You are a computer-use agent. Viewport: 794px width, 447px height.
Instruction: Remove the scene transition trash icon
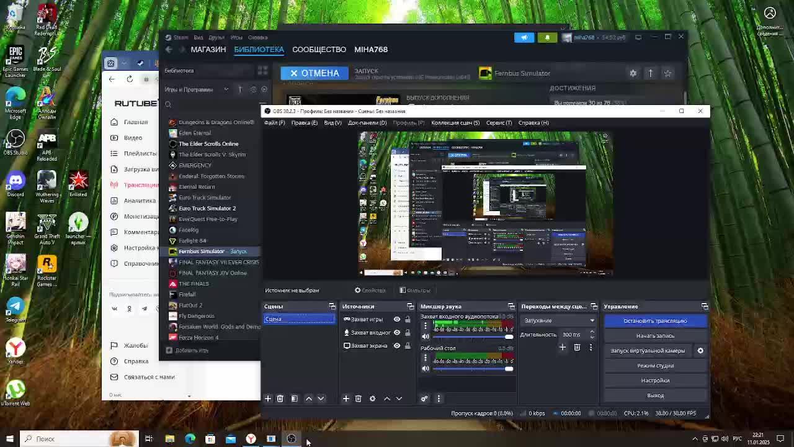577,348
